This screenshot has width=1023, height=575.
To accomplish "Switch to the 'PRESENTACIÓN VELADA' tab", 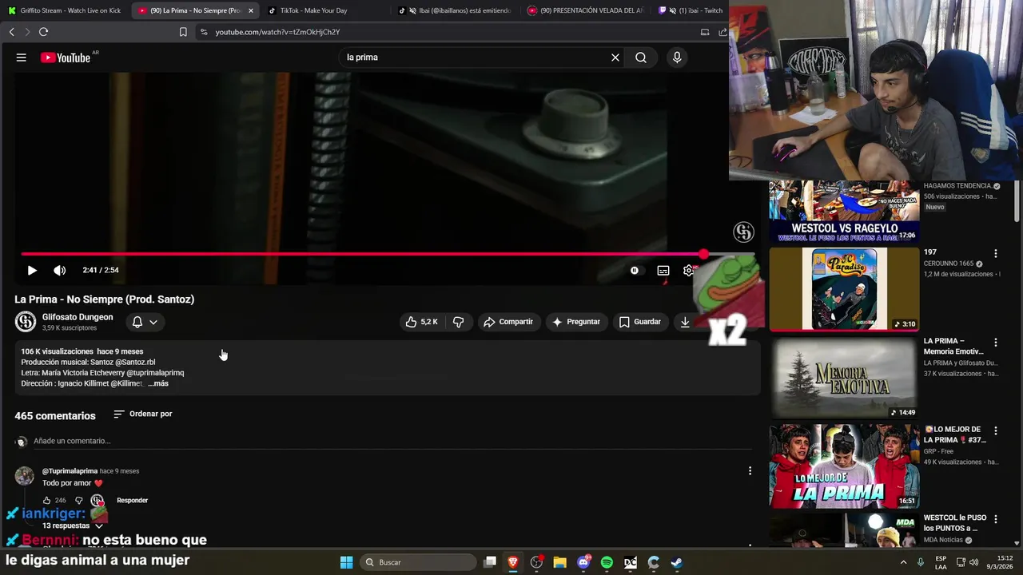I will (x=586, y=10).
